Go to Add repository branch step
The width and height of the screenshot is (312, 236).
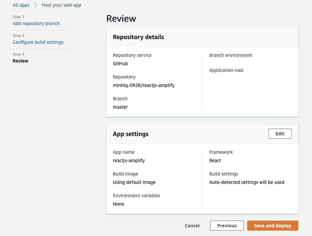pos(36,23)
